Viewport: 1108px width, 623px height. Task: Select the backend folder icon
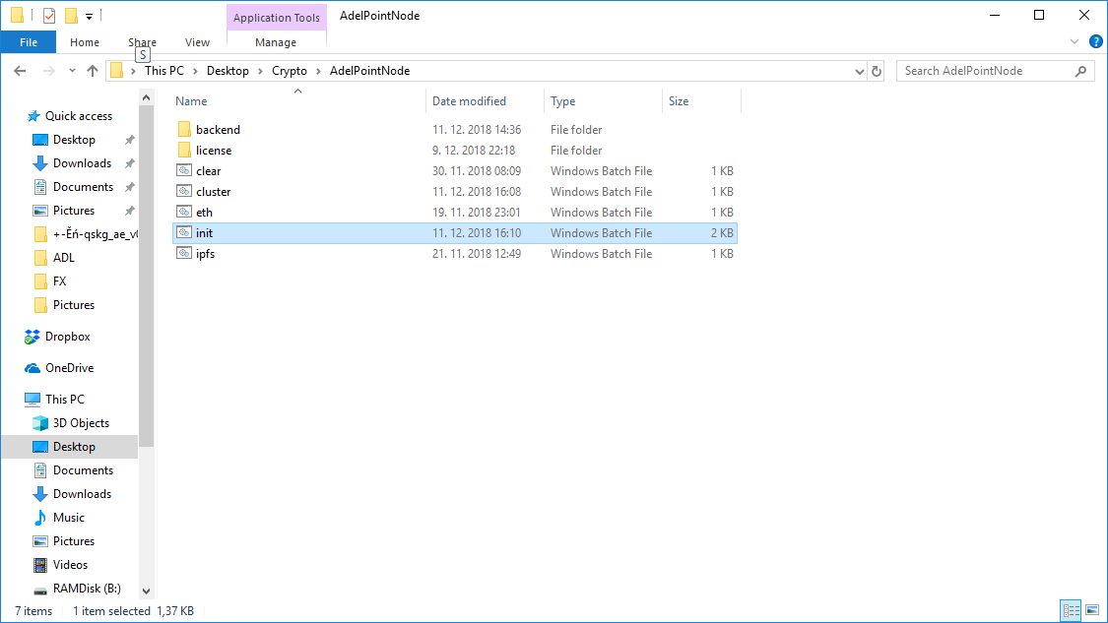[184, 129]
